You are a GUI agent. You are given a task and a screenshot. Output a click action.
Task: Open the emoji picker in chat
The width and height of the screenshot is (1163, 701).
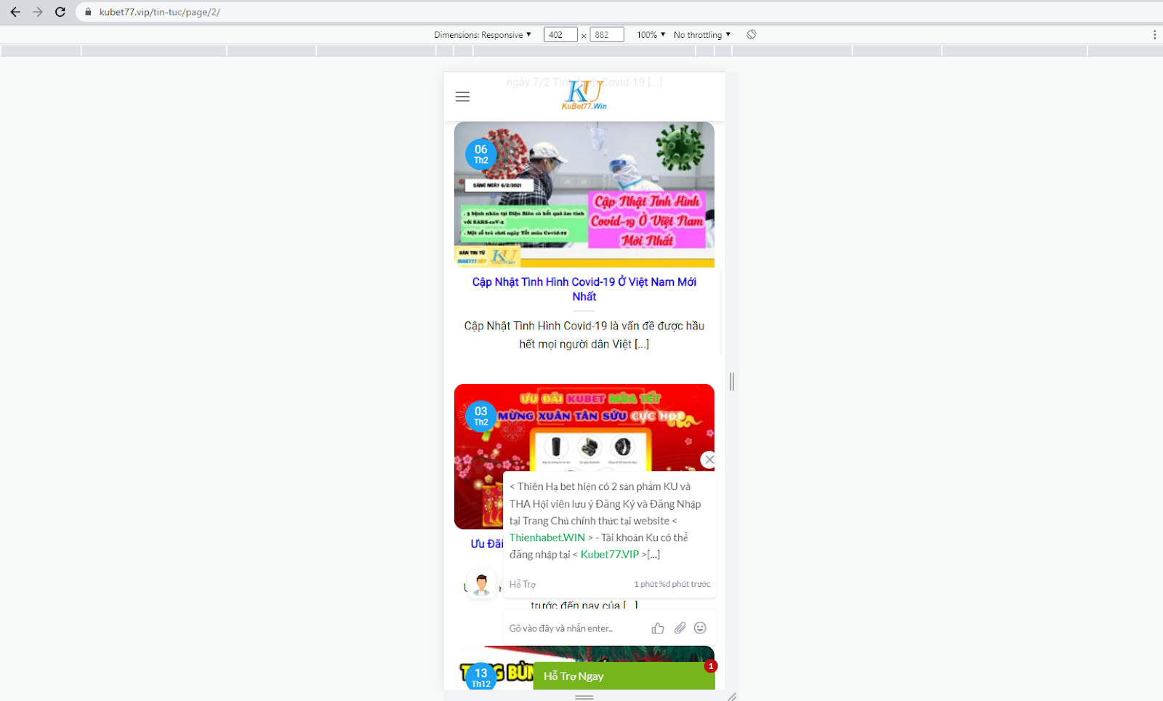(700, 628)
